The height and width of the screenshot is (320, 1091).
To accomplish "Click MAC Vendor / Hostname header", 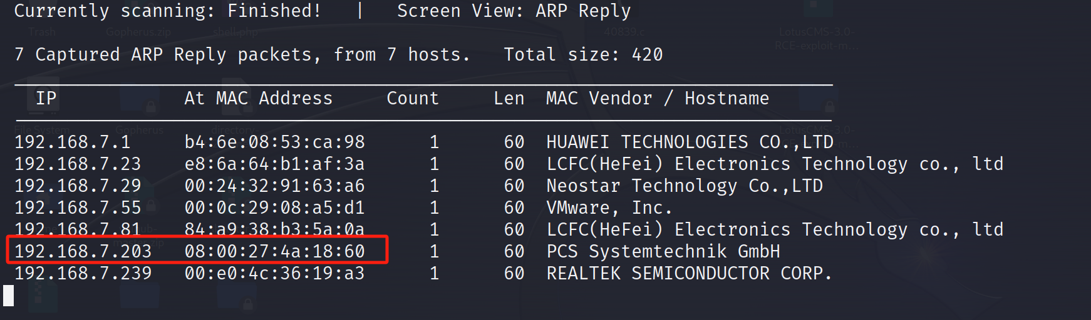I will tap(658, 98).
